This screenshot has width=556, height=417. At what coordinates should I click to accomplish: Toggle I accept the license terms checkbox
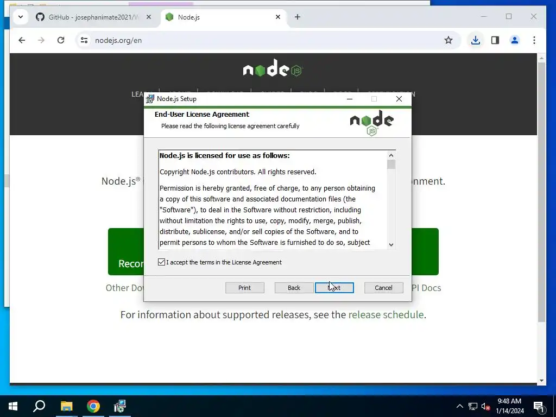coord(161,262)
